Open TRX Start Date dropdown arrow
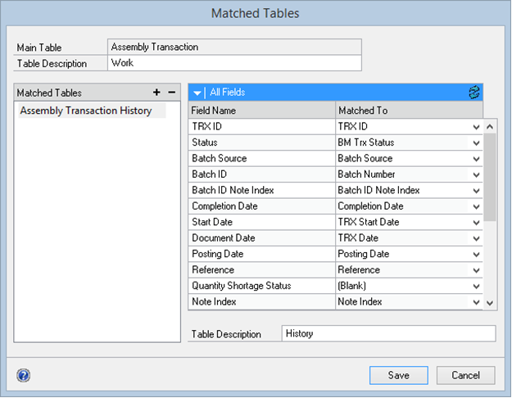 pyautogui.click(x=476, y=223)
